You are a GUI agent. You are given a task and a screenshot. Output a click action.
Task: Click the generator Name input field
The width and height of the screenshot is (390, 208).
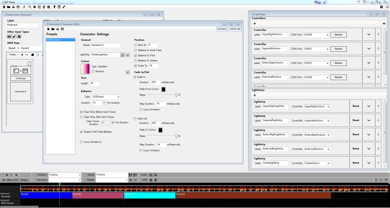[105, 45]
